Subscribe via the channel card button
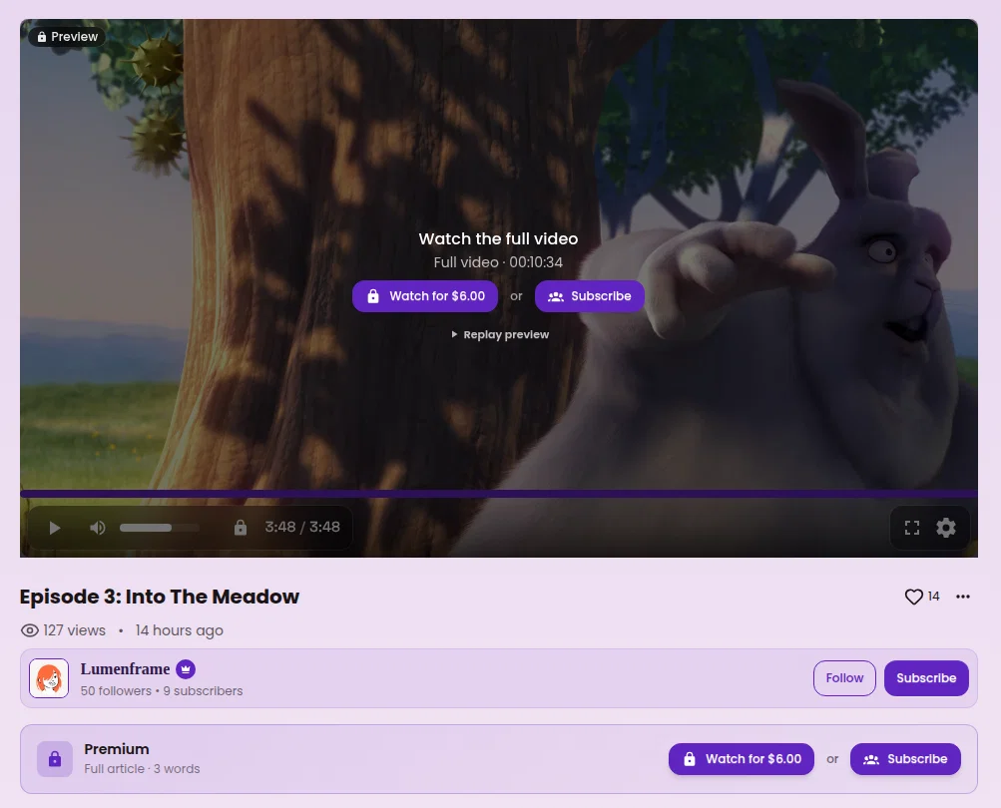The image size is (1001, 808). (926, 677)
